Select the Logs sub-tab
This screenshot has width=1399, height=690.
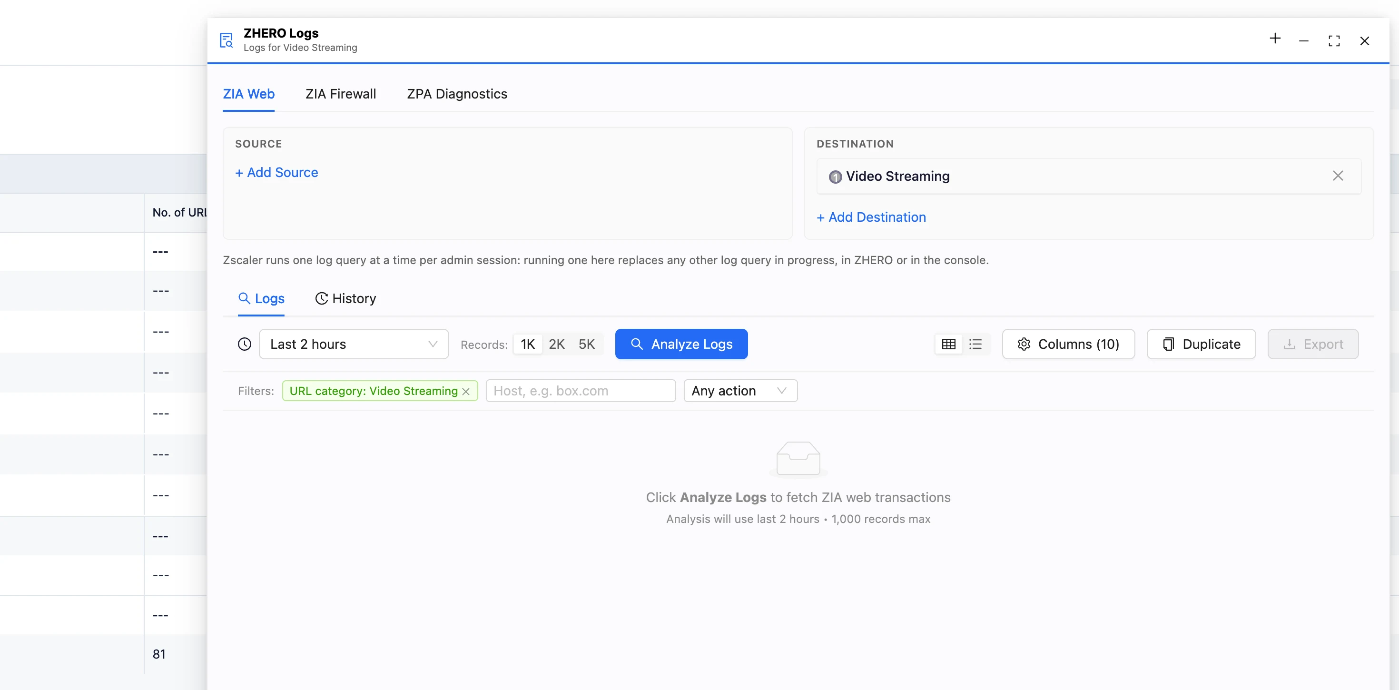(x=261, y=298)
